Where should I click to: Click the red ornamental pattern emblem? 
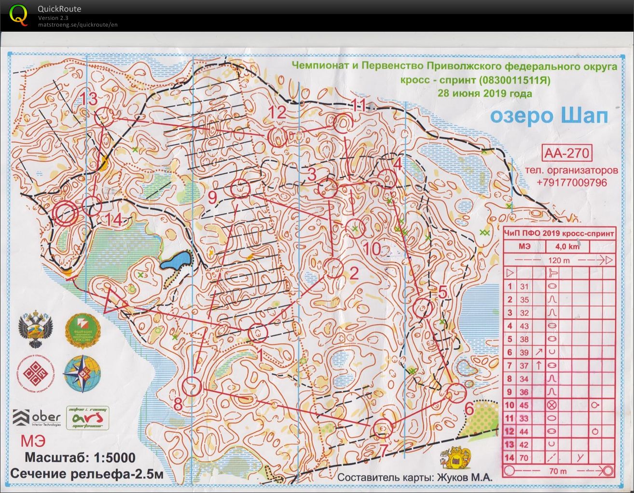[x=33, y=373]
